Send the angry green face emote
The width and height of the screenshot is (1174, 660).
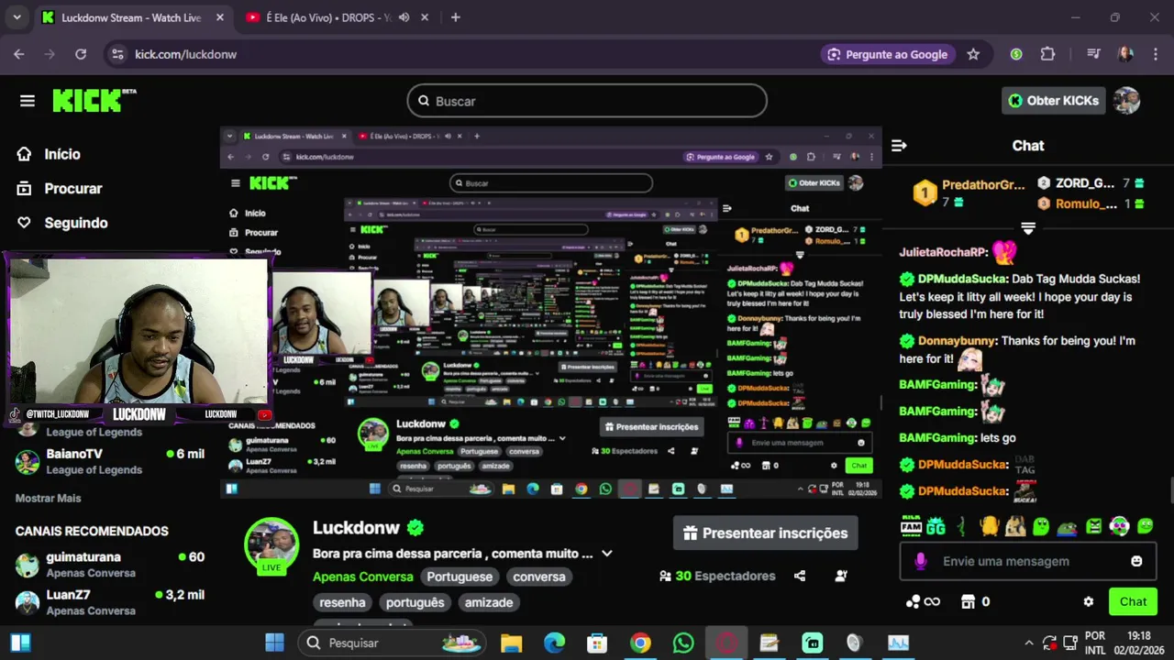[x=1093, y=526]
